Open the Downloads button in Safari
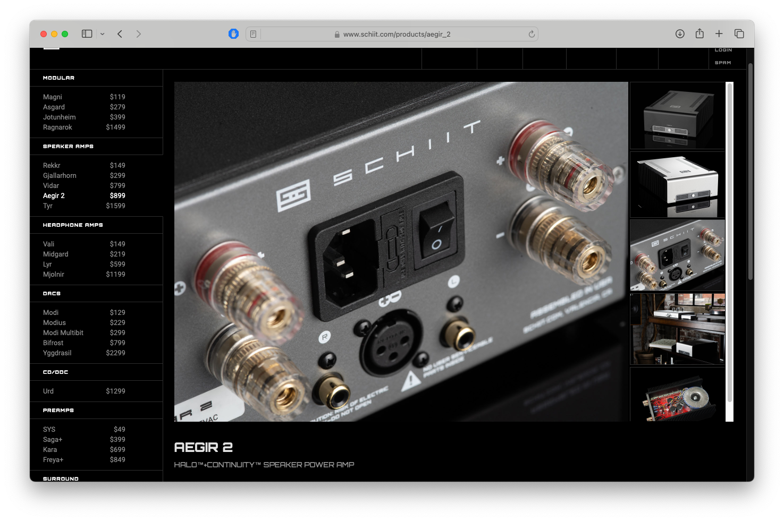Image resolution: width=784 pixels, height=521 pixels. coord(680,34)
